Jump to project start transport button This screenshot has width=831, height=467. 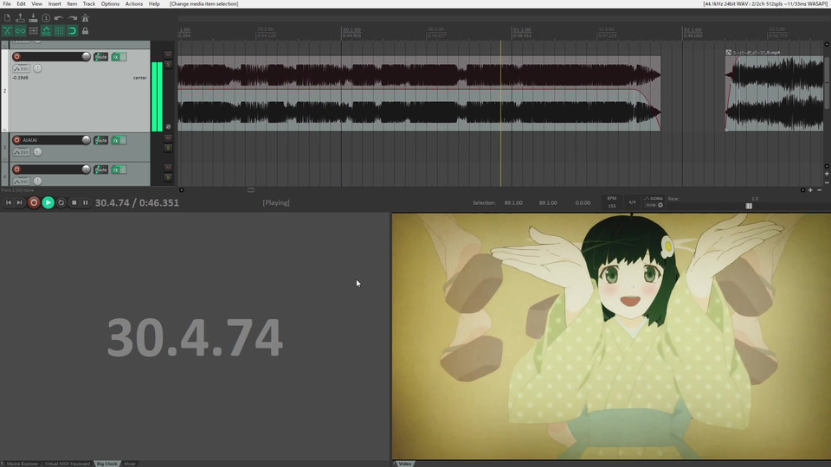[9, 202]
